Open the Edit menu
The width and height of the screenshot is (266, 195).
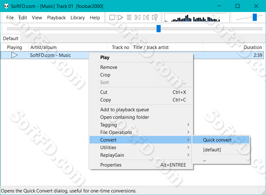23,18
